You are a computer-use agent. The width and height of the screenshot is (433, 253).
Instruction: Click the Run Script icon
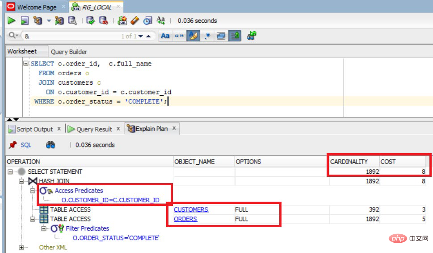pos(25,20)
